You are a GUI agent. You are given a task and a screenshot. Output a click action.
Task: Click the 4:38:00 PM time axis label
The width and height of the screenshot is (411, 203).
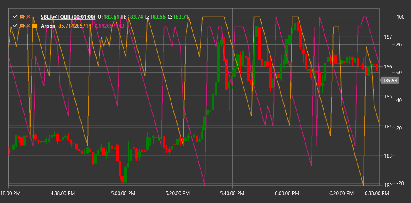(62, 193)
